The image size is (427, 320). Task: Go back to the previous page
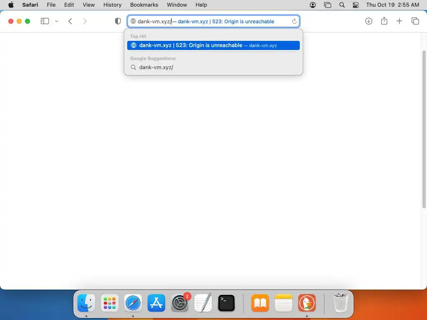coord(70,21)
